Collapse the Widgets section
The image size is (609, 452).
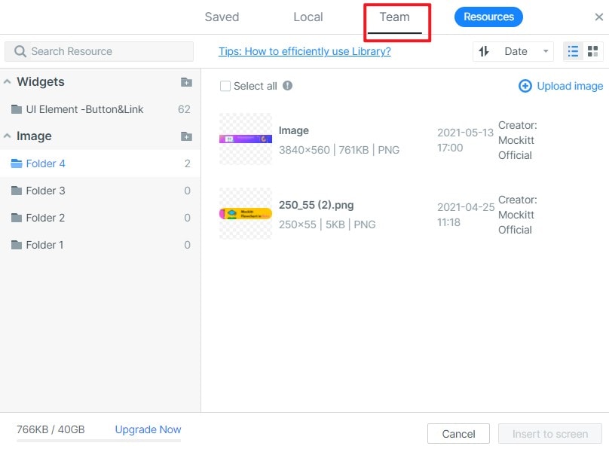click(x=7, y=82)
